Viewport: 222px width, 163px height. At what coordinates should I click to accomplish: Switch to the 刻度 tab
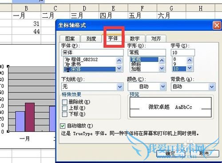[x=91, y=39]
